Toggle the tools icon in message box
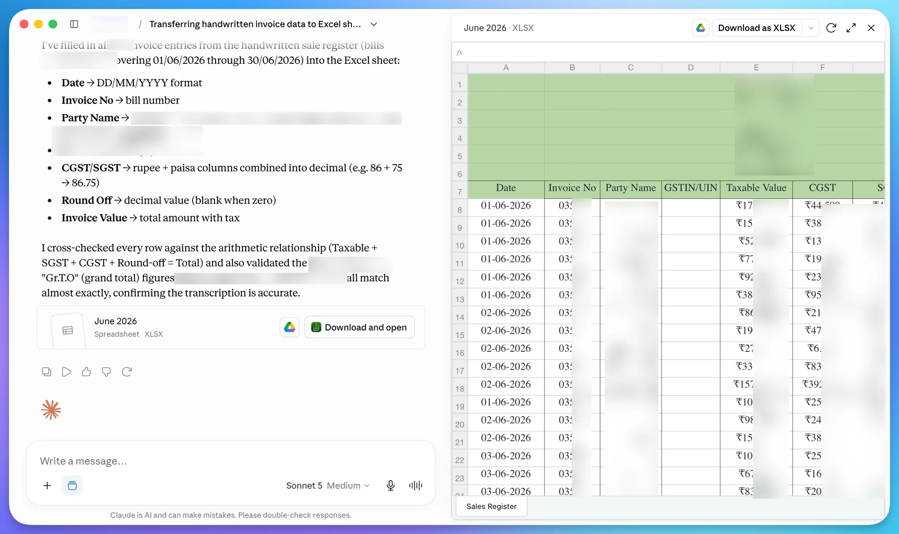The height and width of the screenshot is (534, 899). [x=72, y=485]
